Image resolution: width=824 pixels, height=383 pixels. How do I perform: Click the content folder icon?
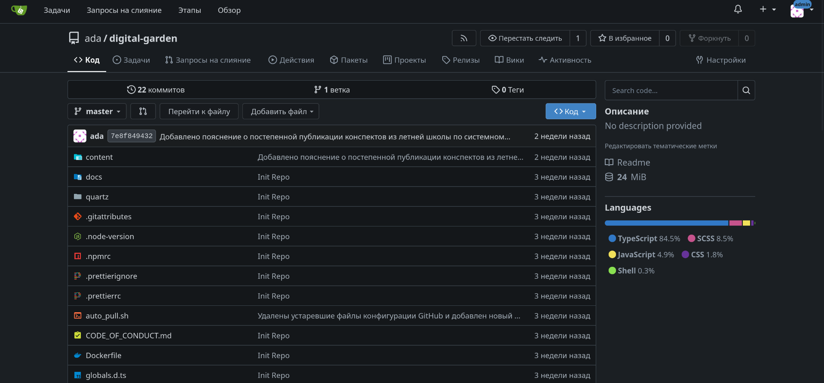(x=78, y=157)
